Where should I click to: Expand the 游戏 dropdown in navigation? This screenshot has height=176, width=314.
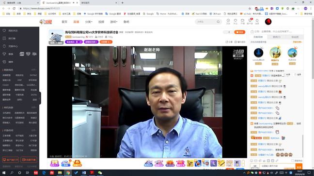point(113,22)
